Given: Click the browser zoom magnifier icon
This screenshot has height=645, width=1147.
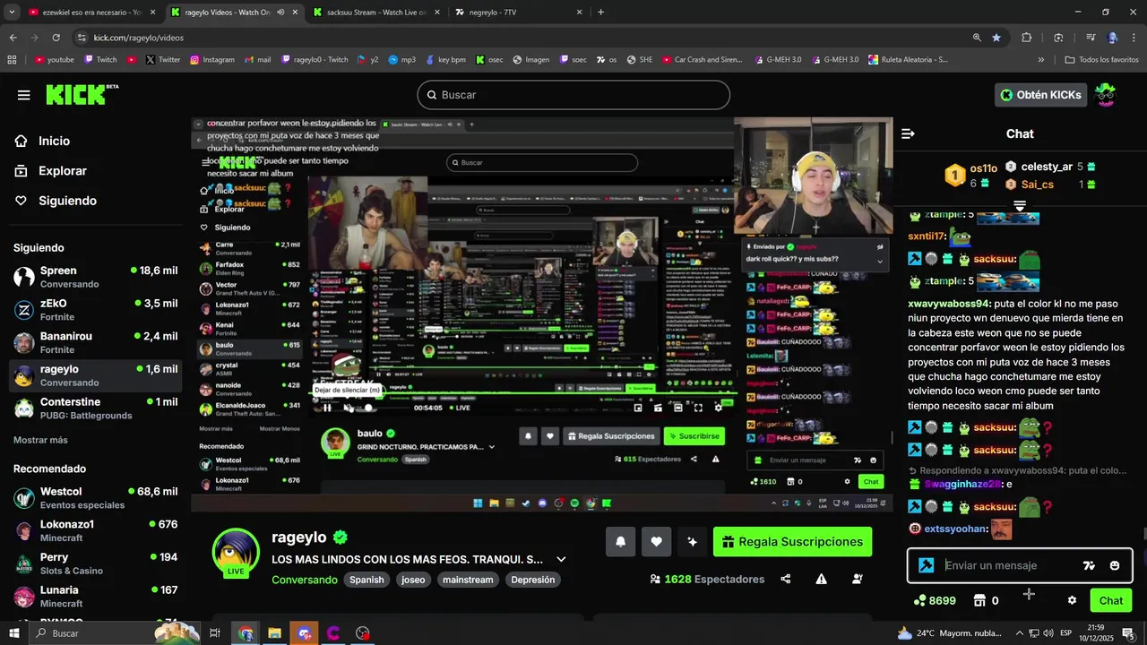Looking at the screenshot, I should coord(977,38).
